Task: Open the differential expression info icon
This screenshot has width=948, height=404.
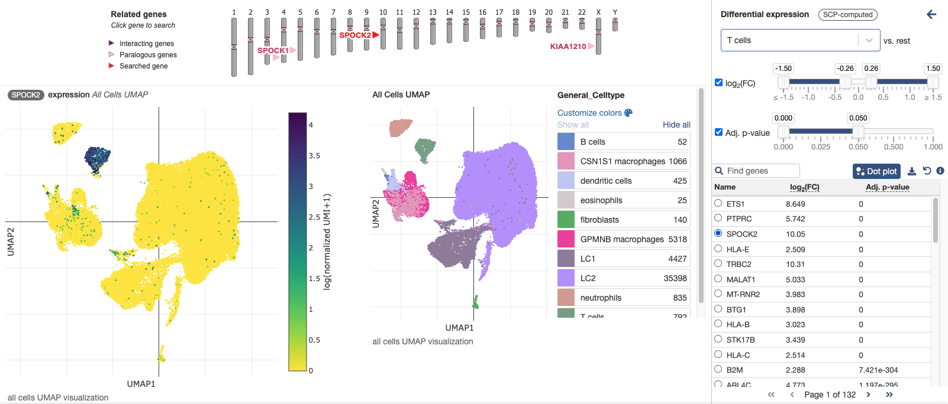Action: [x=940, y=171]
